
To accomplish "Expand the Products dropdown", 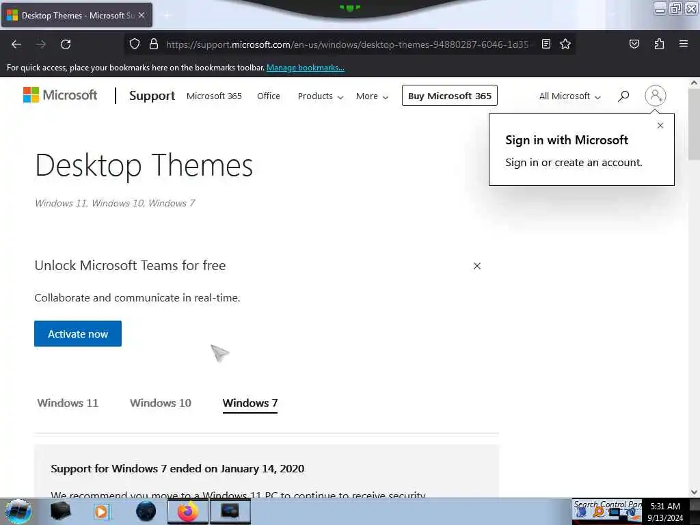I will (x=320, y=96).
